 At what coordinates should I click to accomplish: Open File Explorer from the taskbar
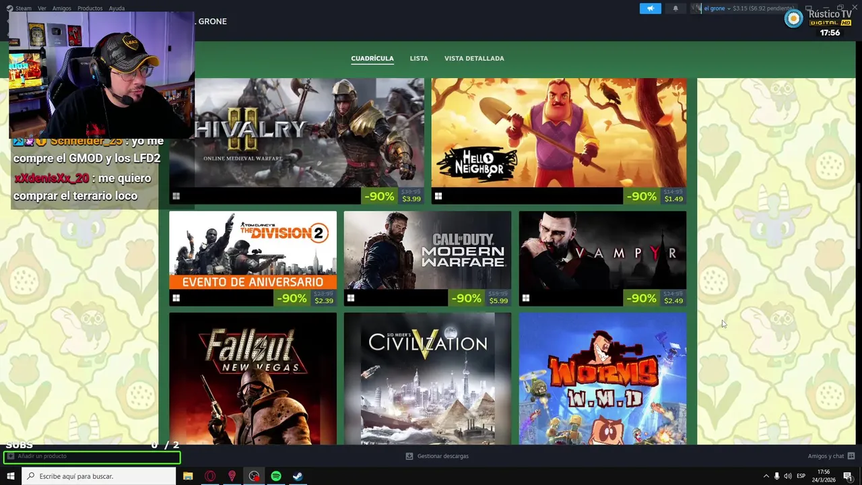coord(188,476)
